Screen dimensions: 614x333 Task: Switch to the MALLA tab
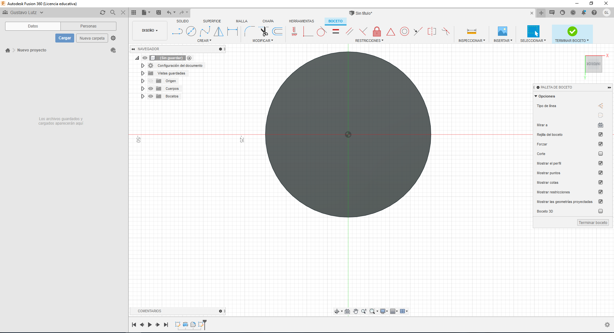pos(242,21)
